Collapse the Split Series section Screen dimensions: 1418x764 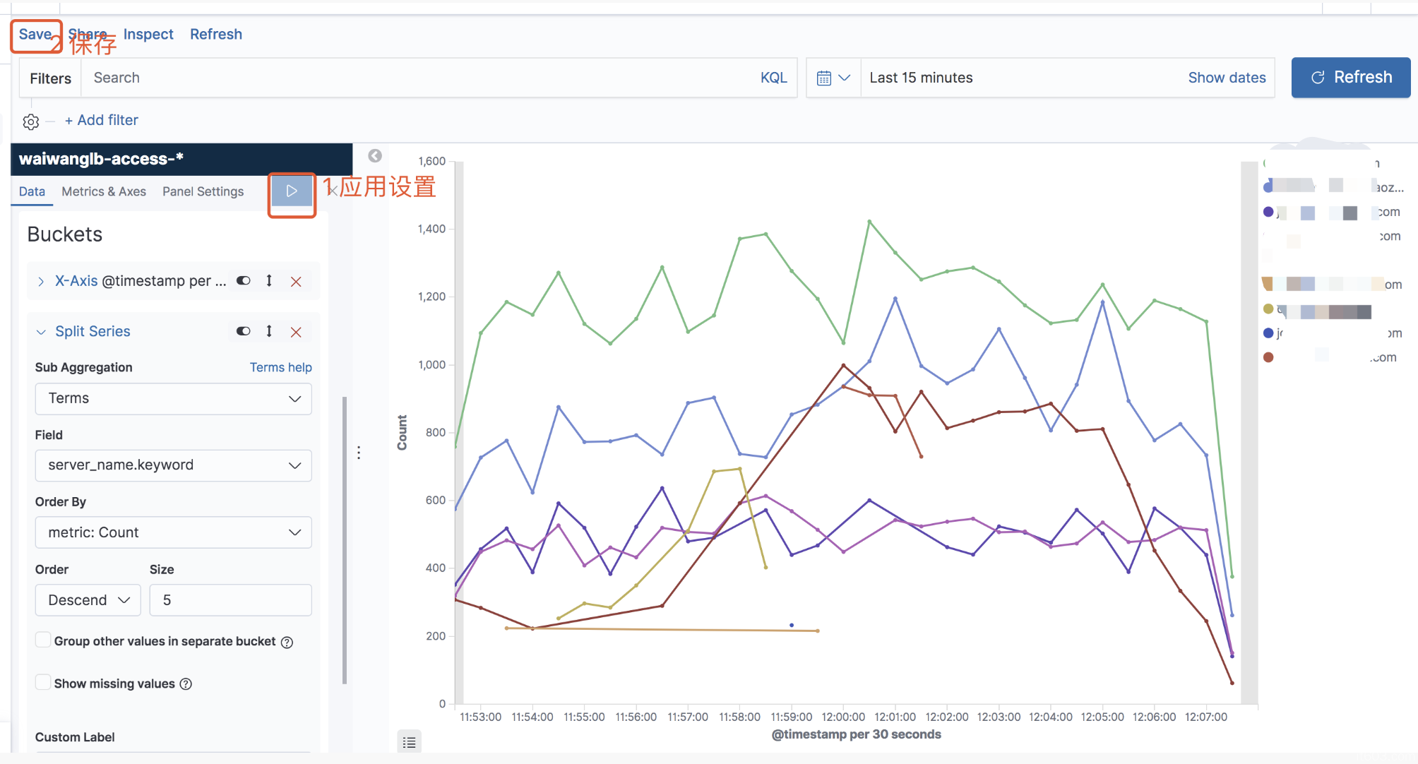point(41,332)
